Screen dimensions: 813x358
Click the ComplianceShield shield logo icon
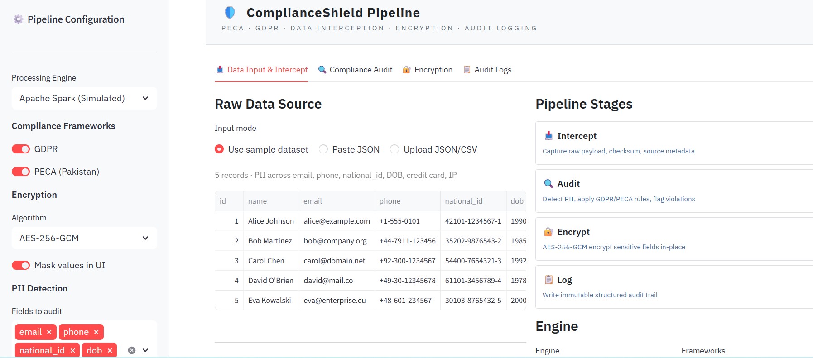pos(230,13)
